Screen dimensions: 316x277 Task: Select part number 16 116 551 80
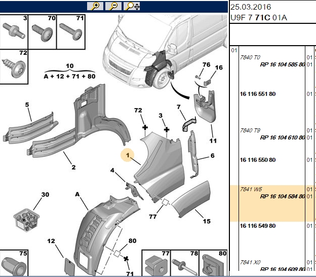258,94
